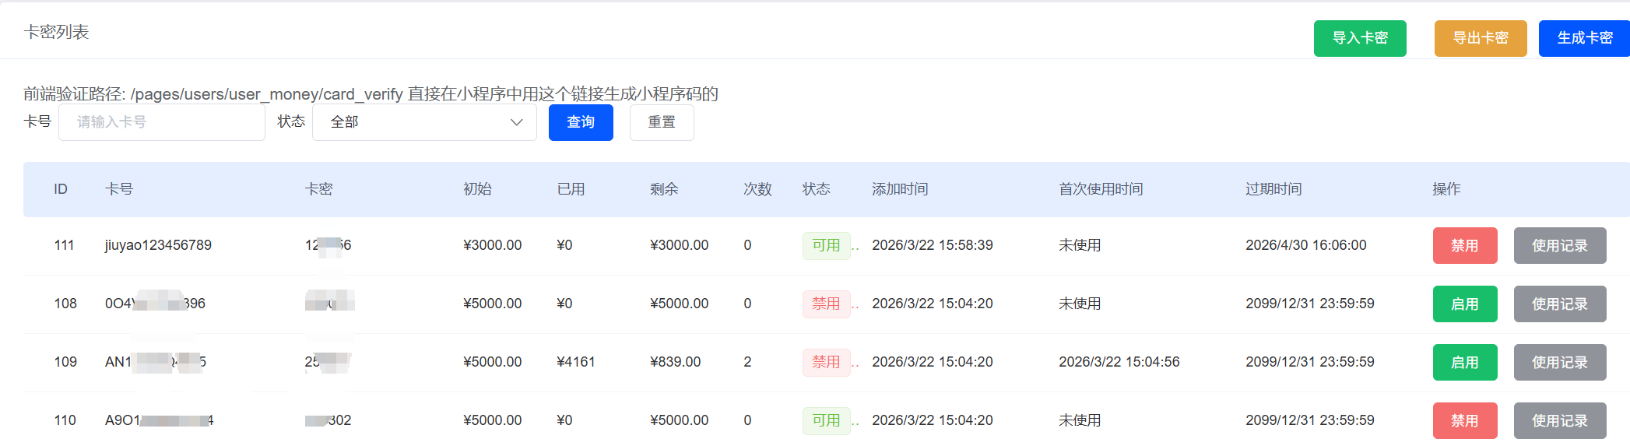Click the 禁用 status tag in row 108
The height and width of the screenshot is (446, 1630).
(x=827, y=304)
